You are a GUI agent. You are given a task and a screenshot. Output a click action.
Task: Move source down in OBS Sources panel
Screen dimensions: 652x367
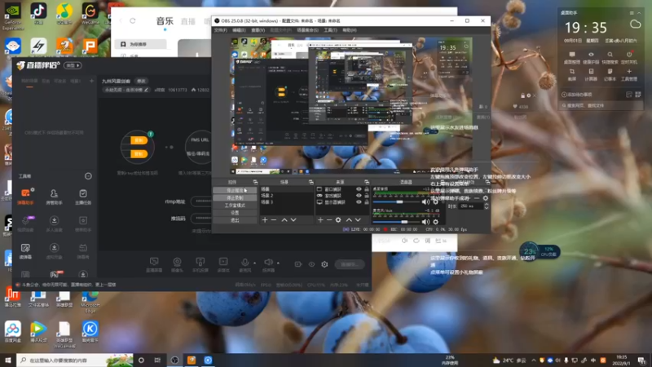pyautogui.click(x=358, y=219)
